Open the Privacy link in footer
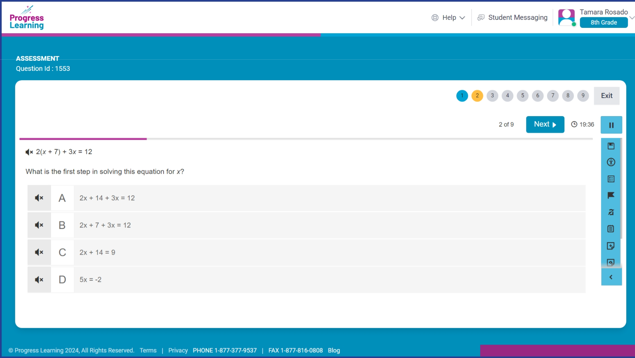 tap(178, 350)
